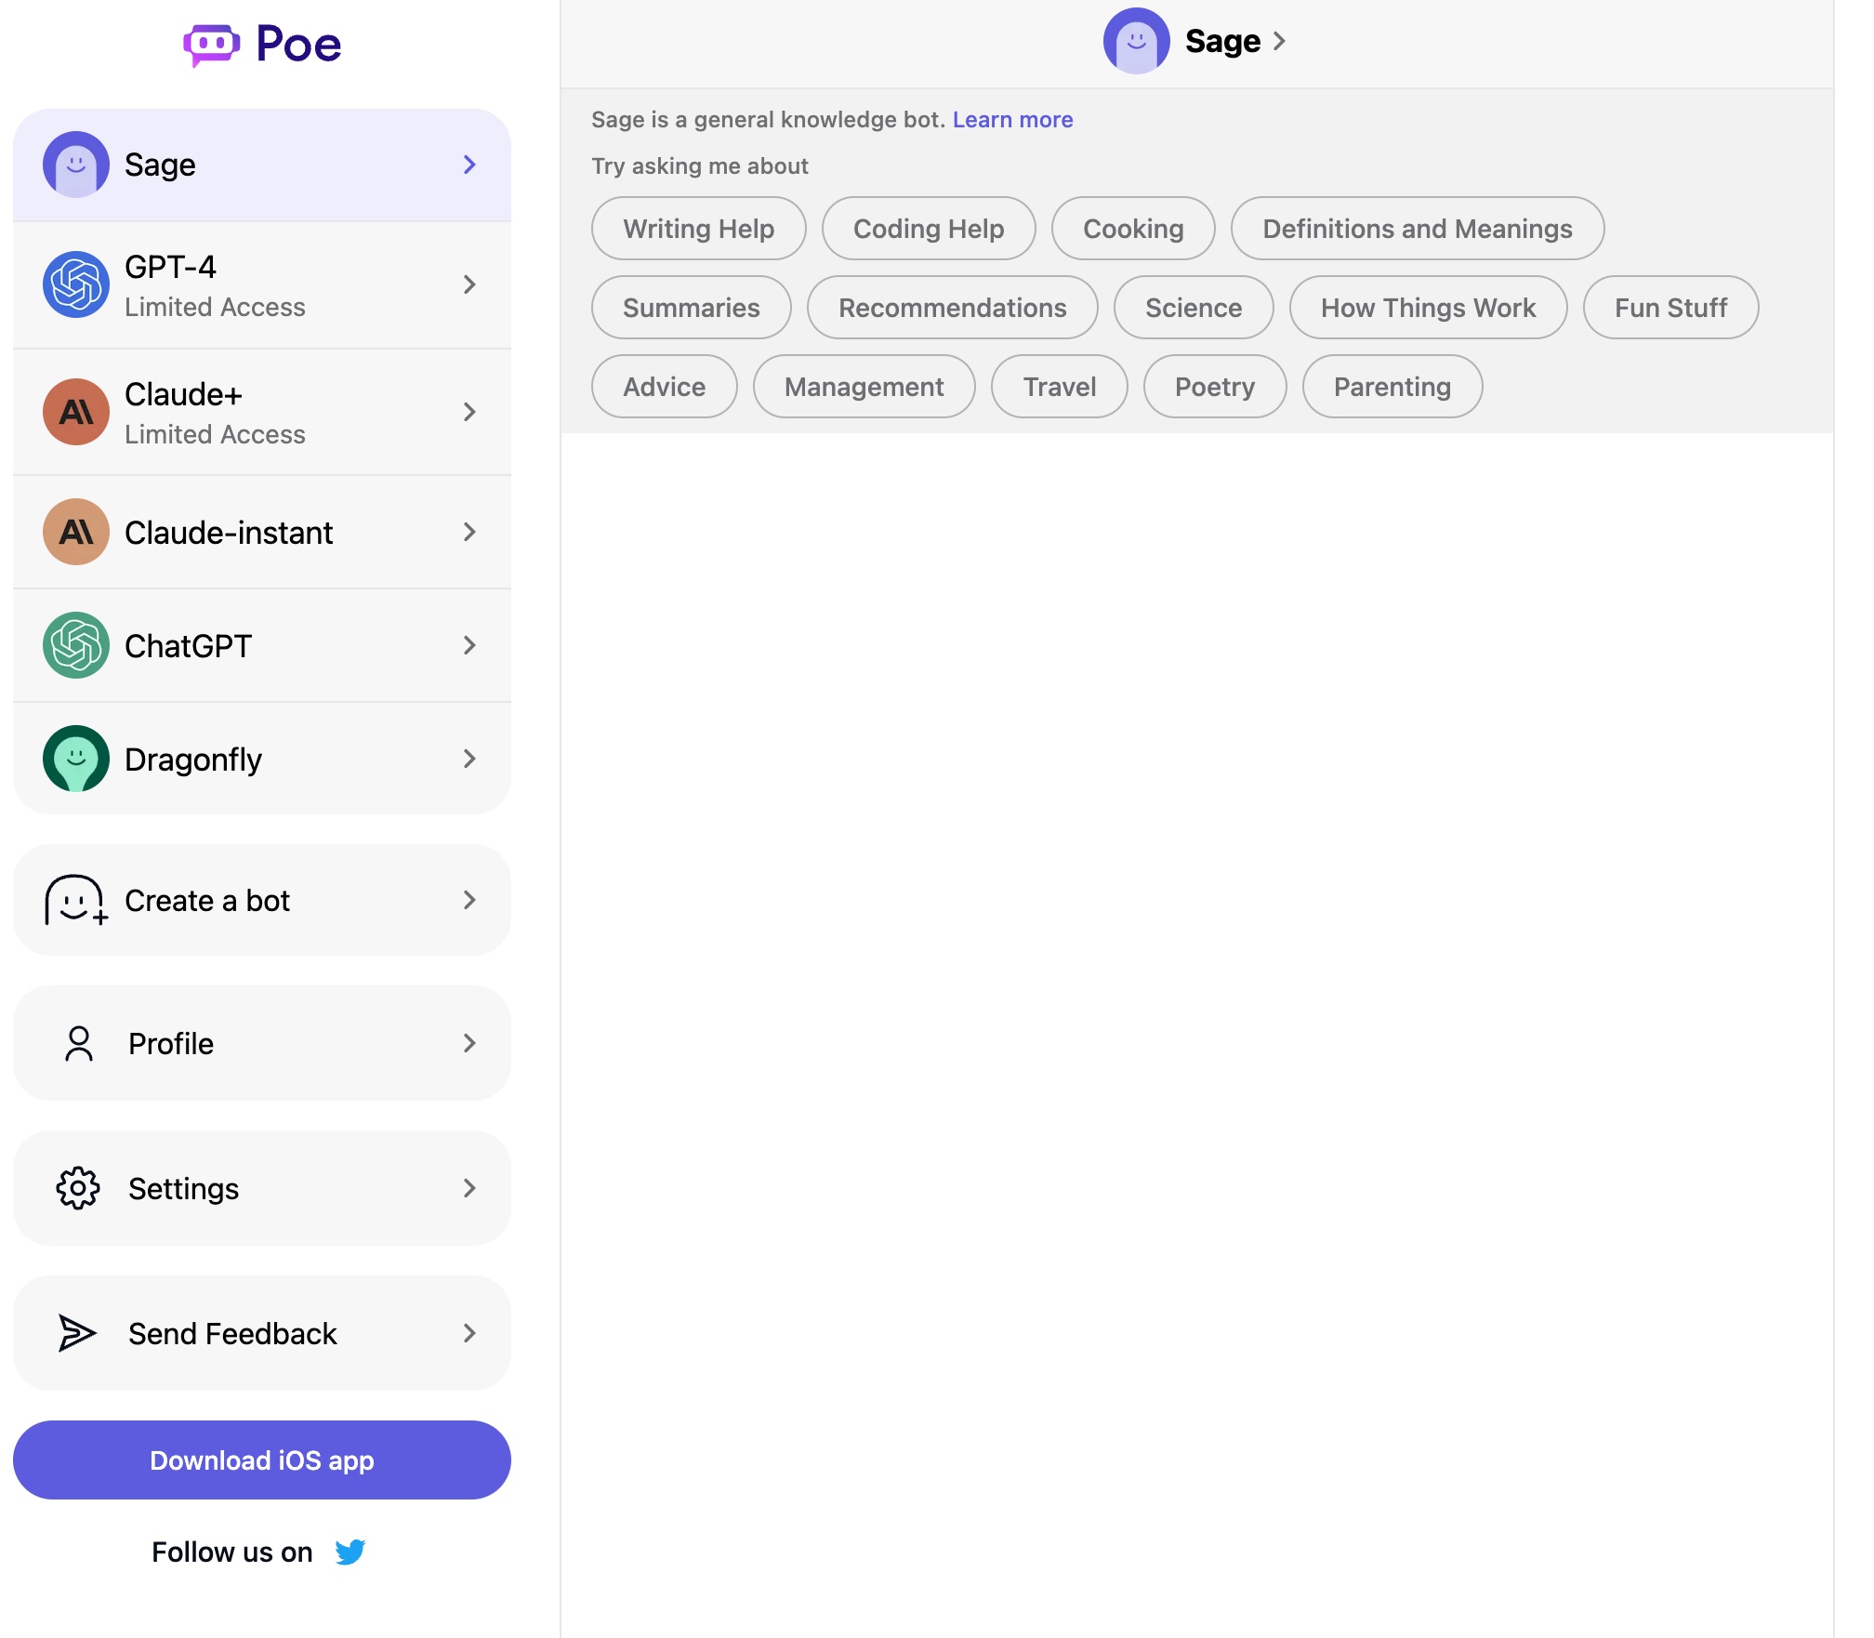This screenshot has height=1638, width=1874.
Task: Click GPT-4 'Limited Access' text
Action: pos(215,307)
